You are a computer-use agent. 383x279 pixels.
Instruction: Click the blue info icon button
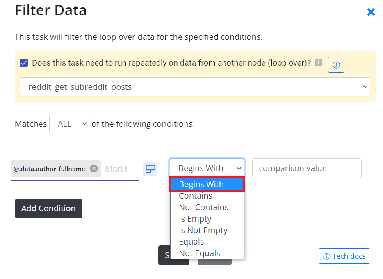[x=336, y=65]
